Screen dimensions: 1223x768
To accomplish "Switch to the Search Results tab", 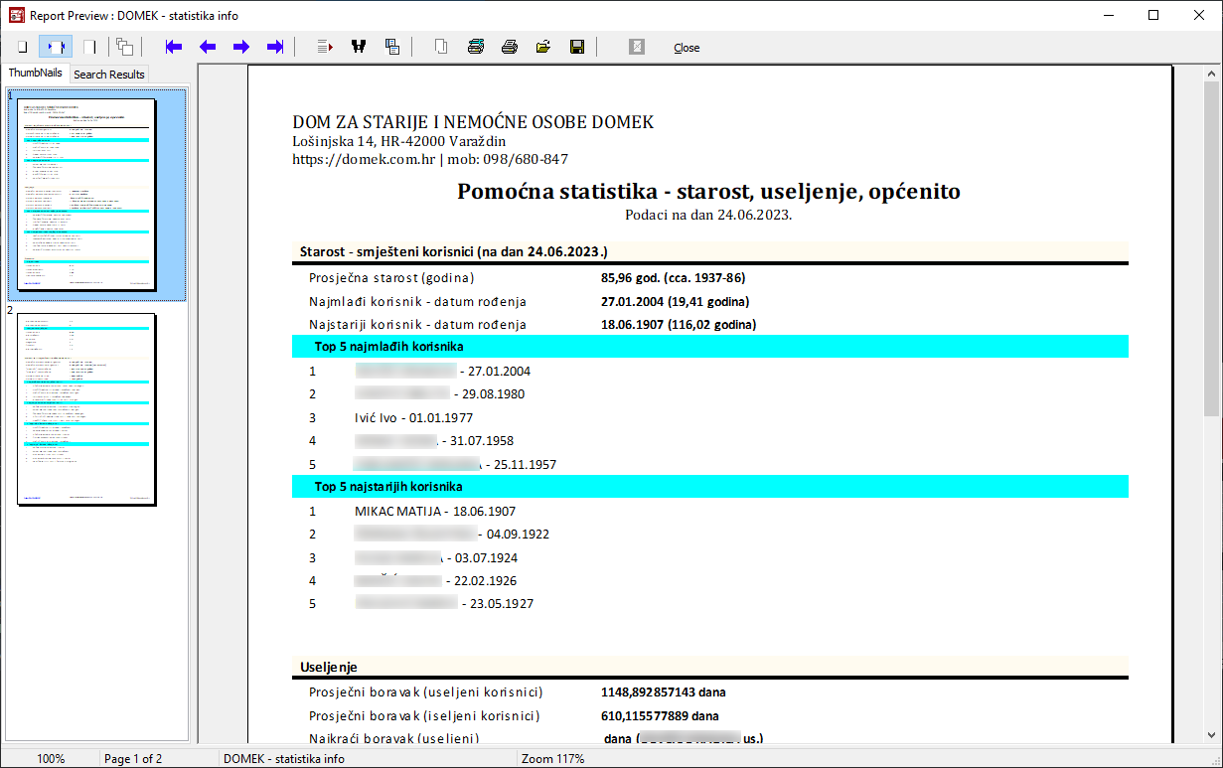I will pos(109,75).
